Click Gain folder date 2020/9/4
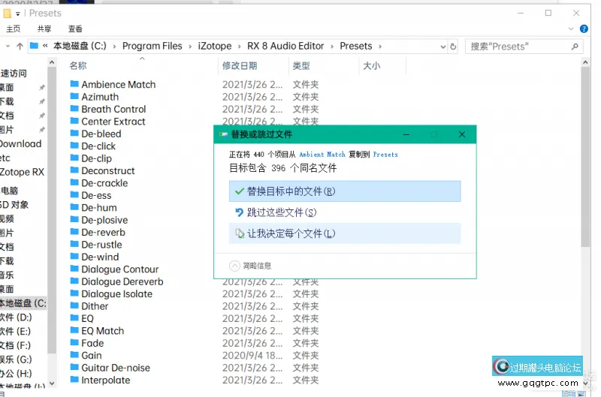This screenshot has width=601, height=397. (252, 355)
